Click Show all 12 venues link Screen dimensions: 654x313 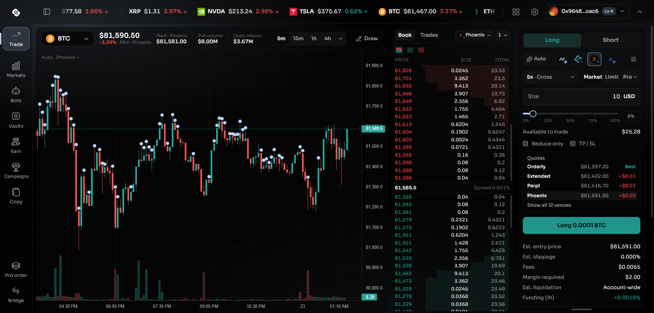point(549,205)
